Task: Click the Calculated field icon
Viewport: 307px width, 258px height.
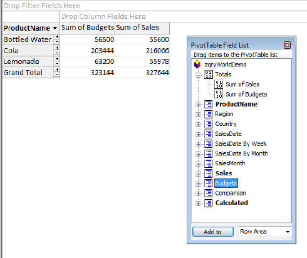Action: coord(208,203)
